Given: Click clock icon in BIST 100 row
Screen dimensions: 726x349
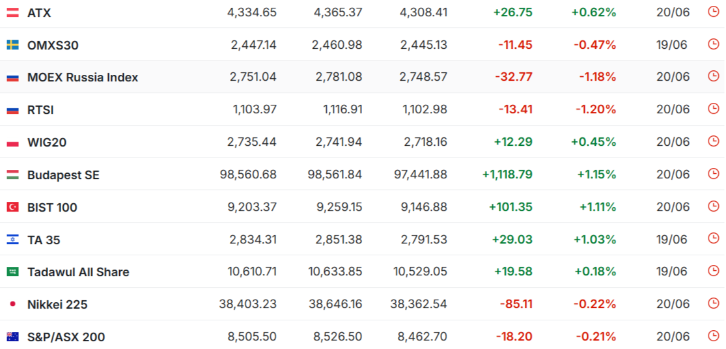Looking at the screenshot, I should [714, 206].
